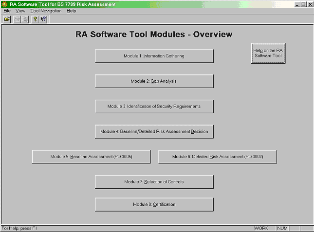
Task: Open the View menu
Action: [20, 11]
